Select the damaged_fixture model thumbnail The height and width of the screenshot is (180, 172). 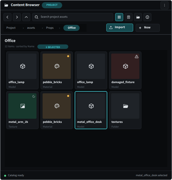click(125, 66)
